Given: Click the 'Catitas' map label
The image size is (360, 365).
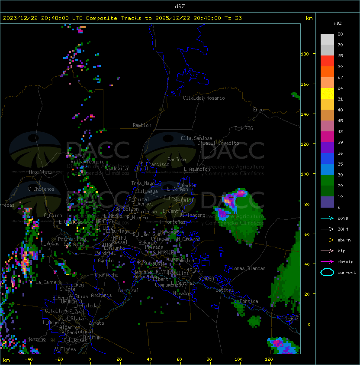Looking at the screenshot, I should [x=225, y=290].
